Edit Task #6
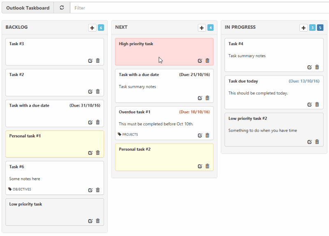Screen dimensions: 329x236 coord(90,190)
